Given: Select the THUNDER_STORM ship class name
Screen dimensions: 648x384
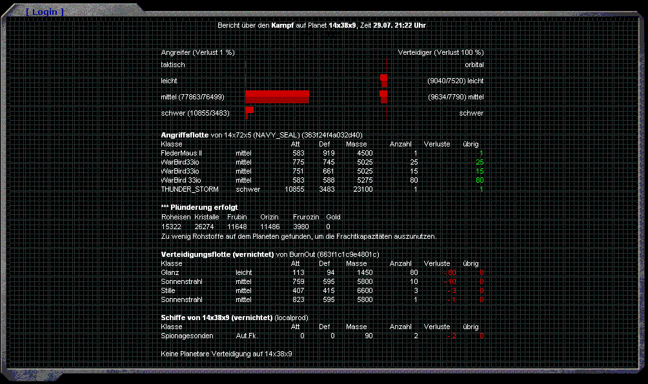Looking at the screenshot, I should (190, 190).
